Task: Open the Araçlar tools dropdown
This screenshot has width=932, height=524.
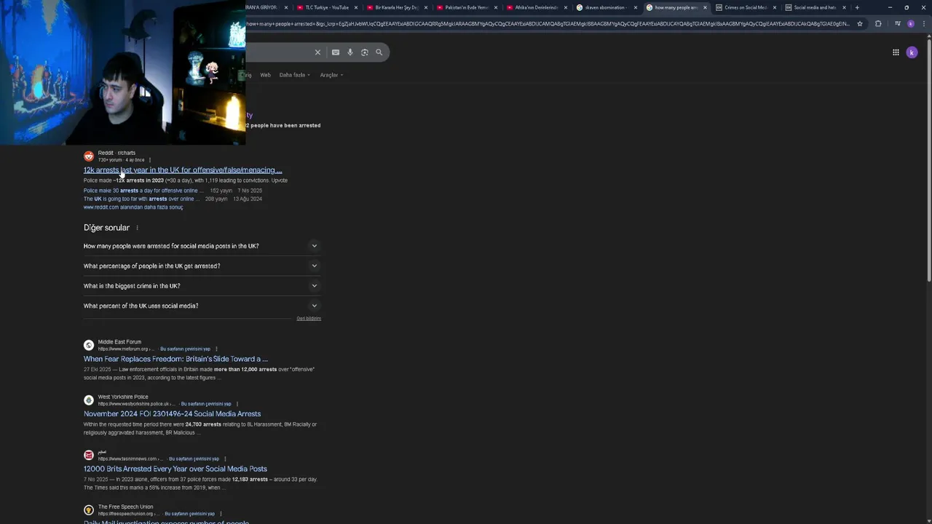Action: tap(331, 75)
